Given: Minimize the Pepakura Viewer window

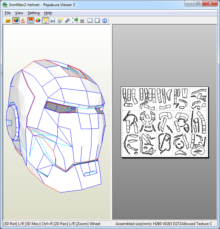Looking at the screenshot, I should (x=189, y=4).
